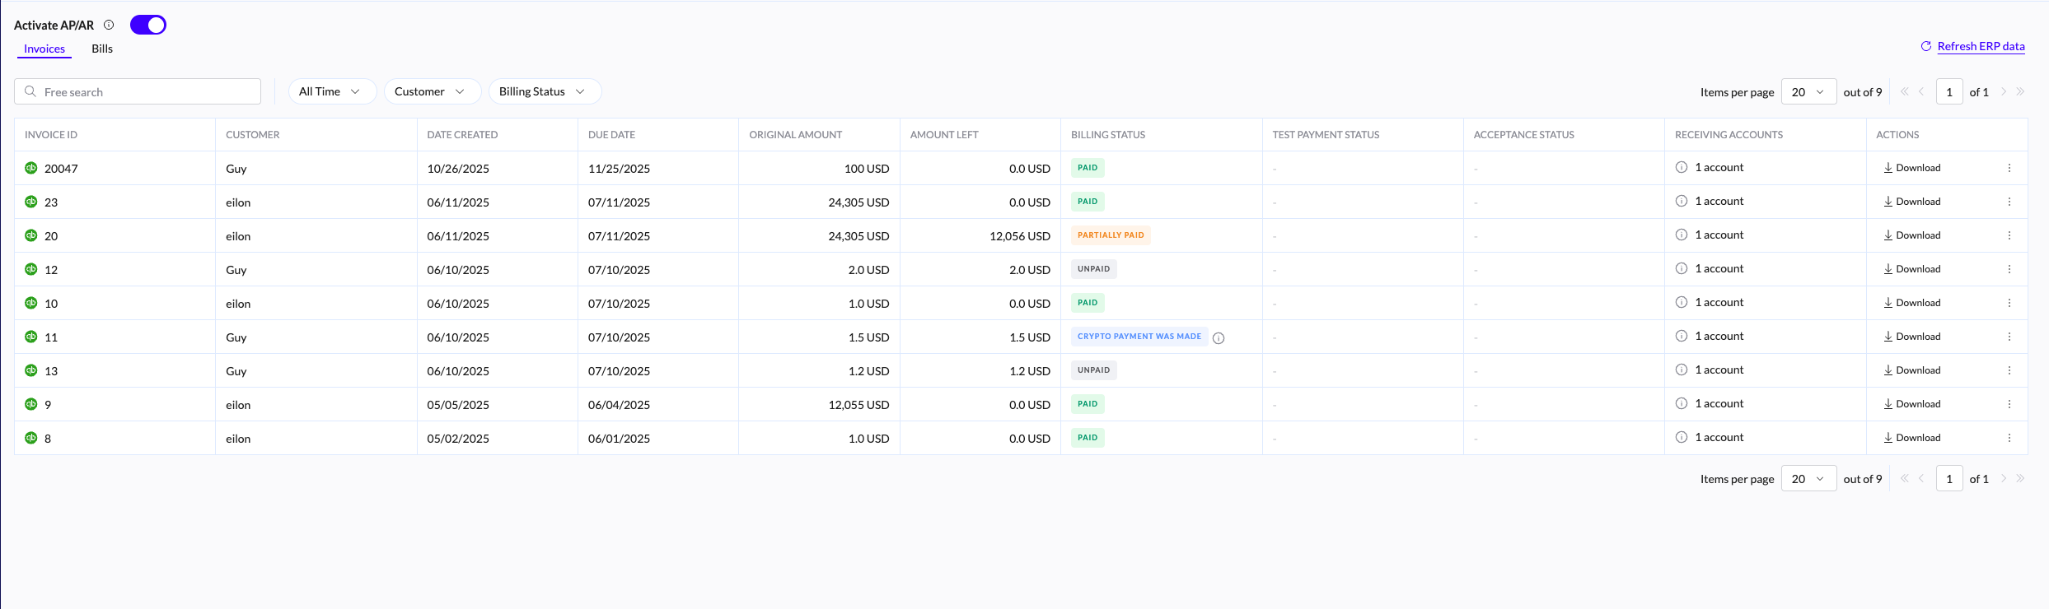2049x609 pixels.
Task: Open three-dot menu for invoice 8
Action: point(2009,438)
